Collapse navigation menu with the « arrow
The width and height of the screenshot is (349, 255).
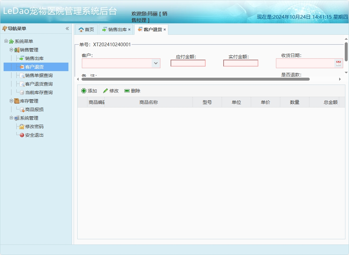67,29
